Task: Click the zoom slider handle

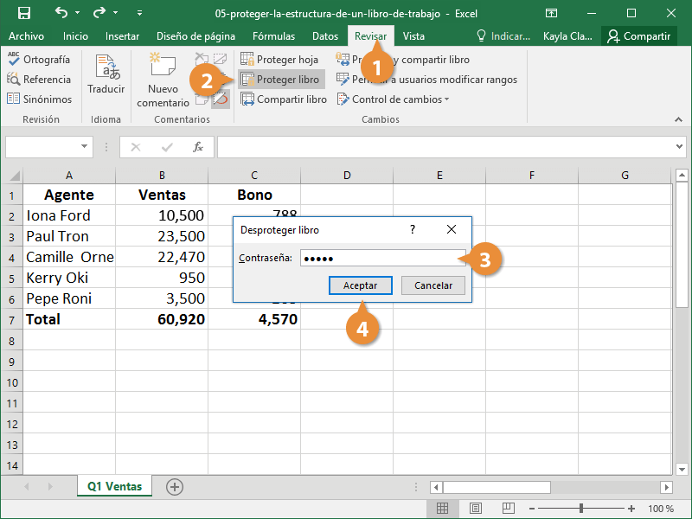Action: click(581, 509)
